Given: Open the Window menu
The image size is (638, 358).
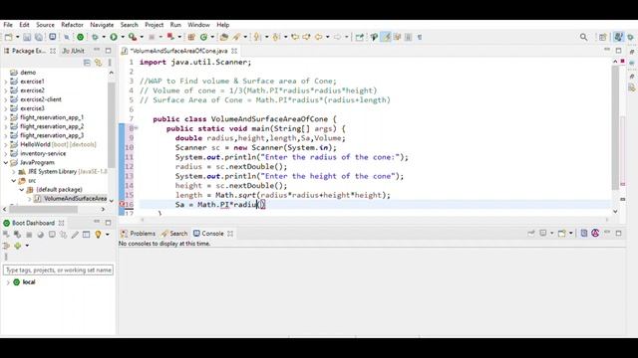Looking at the screenshot, I should pyautogui.click(x=198, y=25).
